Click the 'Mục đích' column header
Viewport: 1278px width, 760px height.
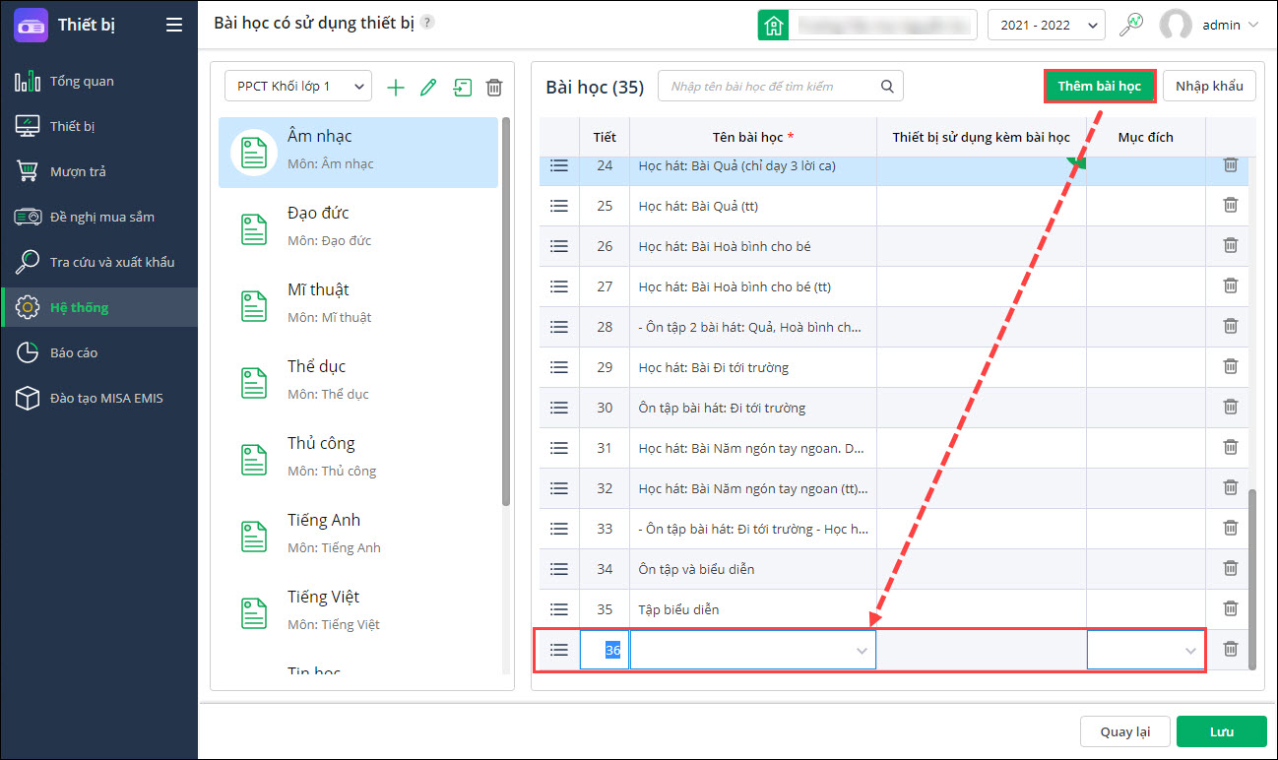pyautogui.click(x=1146, y=137)
